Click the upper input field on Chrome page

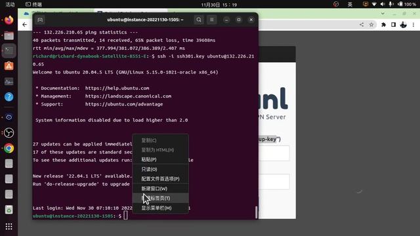[274, 153]
